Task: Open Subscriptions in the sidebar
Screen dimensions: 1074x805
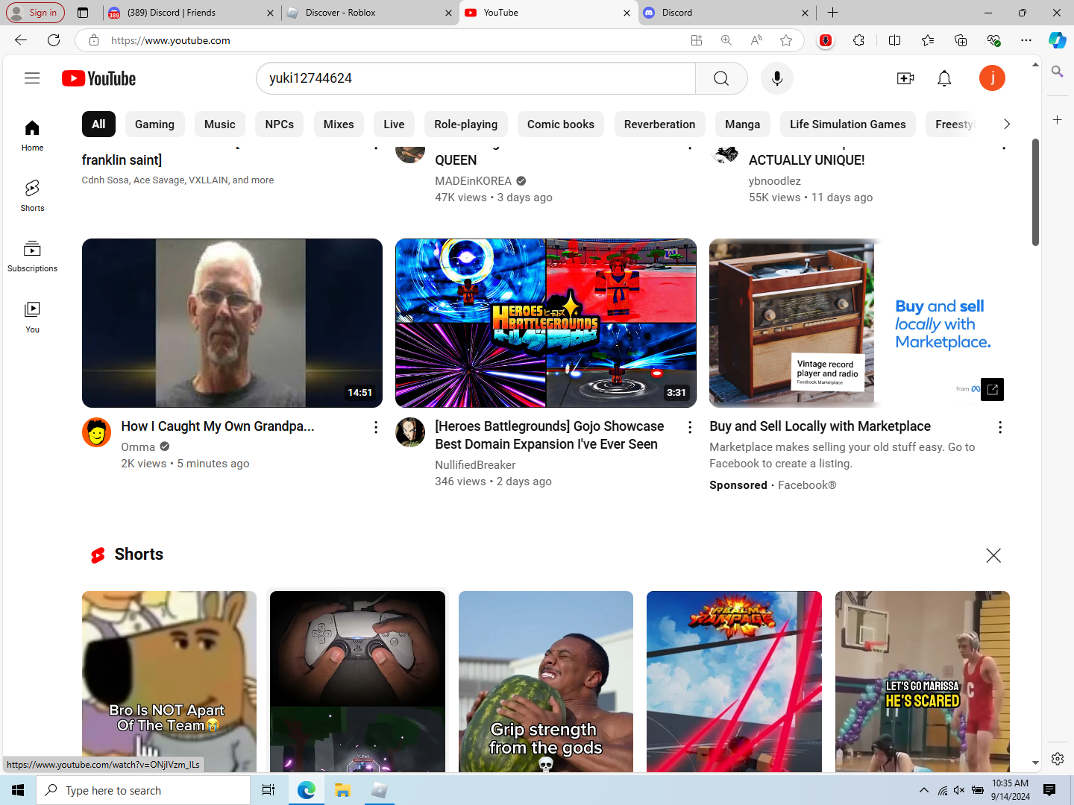Action: 32,256
